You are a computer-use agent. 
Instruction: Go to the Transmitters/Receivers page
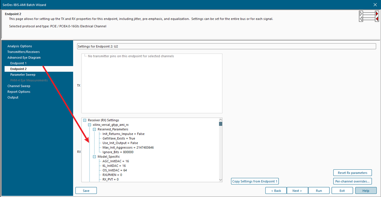tap(23, 52)
